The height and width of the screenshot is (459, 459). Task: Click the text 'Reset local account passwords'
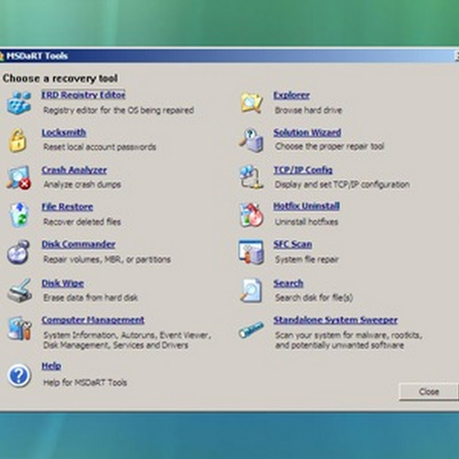(99, 147)
